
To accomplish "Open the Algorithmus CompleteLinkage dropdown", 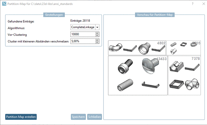I will point(85,27).
